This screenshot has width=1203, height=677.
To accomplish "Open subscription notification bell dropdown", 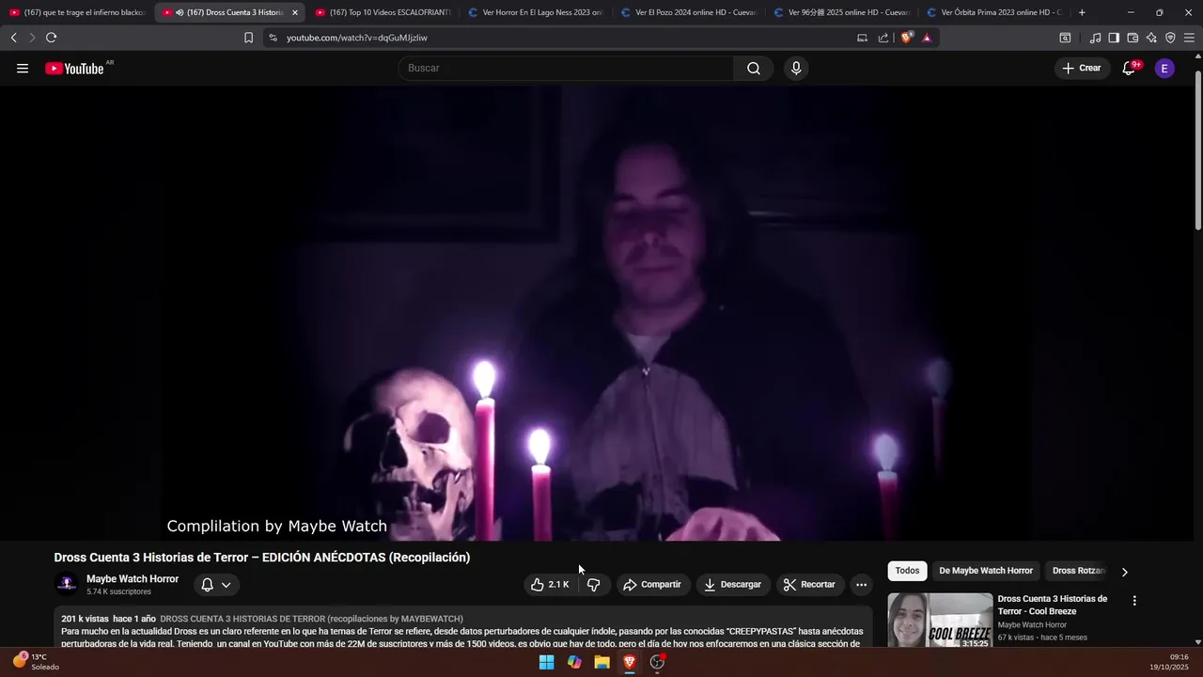I will click(x=216, y=585).
